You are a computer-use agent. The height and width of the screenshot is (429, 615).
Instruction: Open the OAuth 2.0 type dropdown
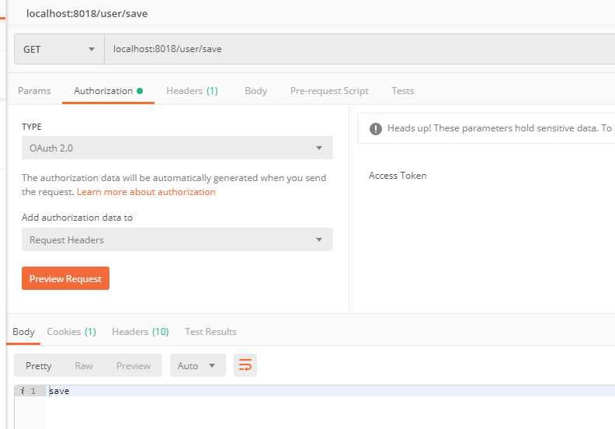point(177,148)
